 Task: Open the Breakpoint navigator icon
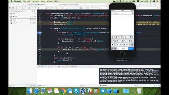(x=32, y=8)
